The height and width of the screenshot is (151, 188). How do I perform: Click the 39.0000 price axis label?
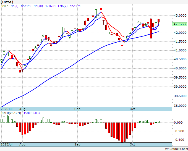pyautogui.click(x=180, y=87)
